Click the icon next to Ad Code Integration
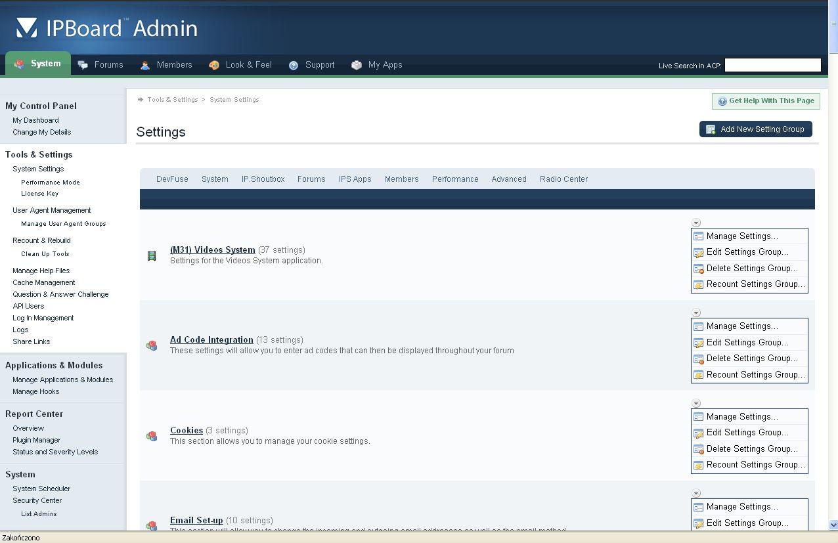This screenshot has width=838, height=543. point(152,345)
